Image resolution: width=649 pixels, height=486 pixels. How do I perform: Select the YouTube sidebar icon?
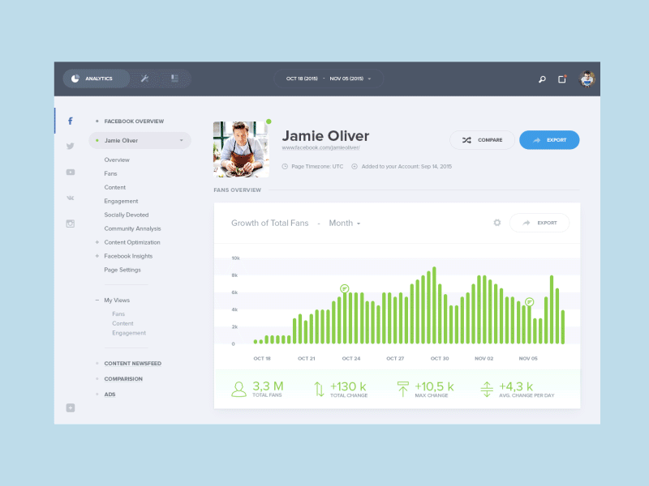pyautogui.click(x=71, y=172)
